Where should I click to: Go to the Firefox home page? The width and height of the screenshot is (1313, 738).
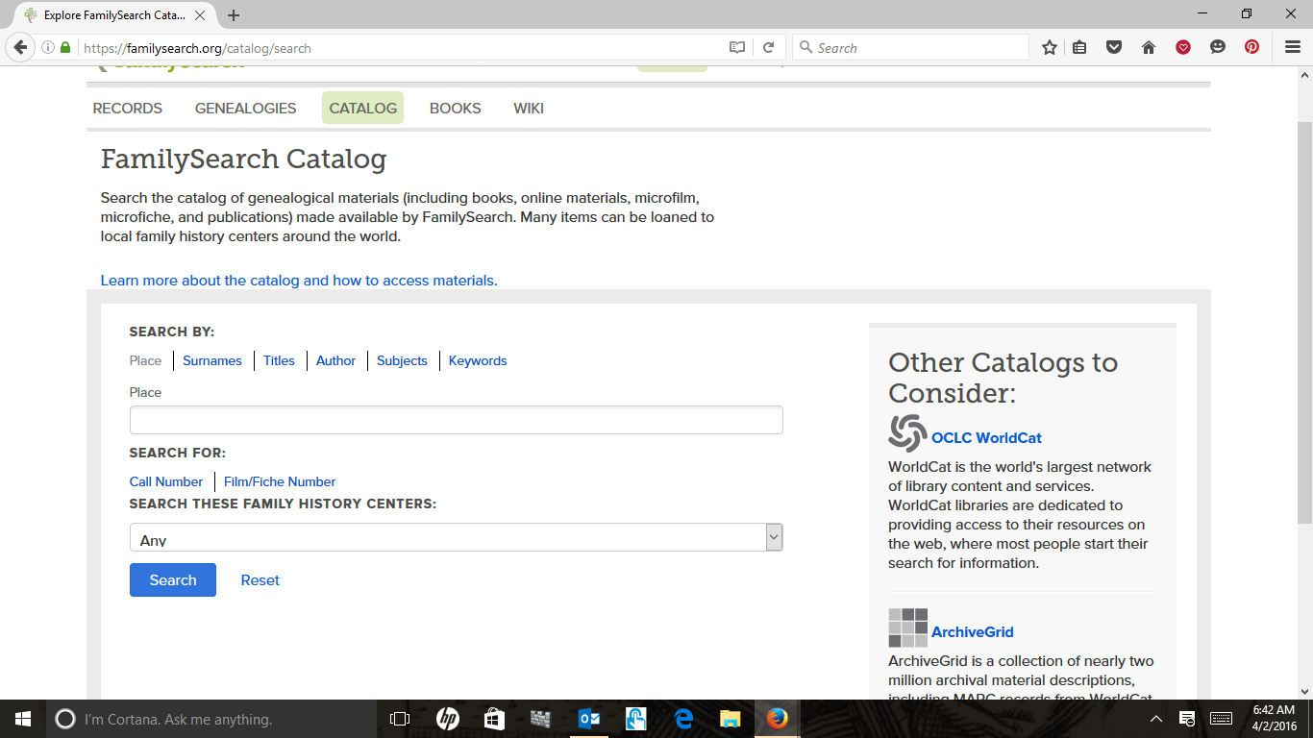click(x=1149, y=47)
